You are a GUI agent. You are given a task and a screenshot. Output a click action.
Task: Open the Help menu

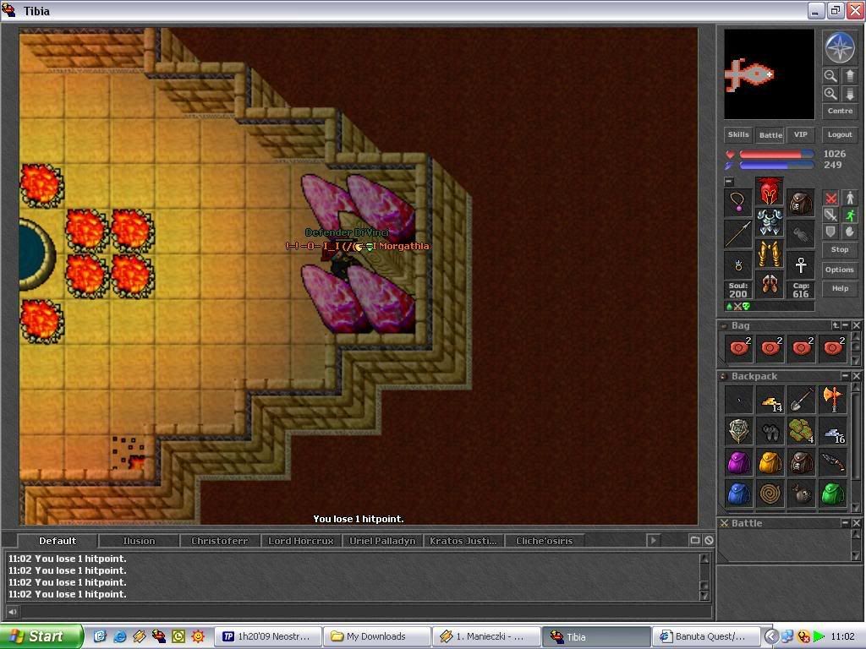840,289
